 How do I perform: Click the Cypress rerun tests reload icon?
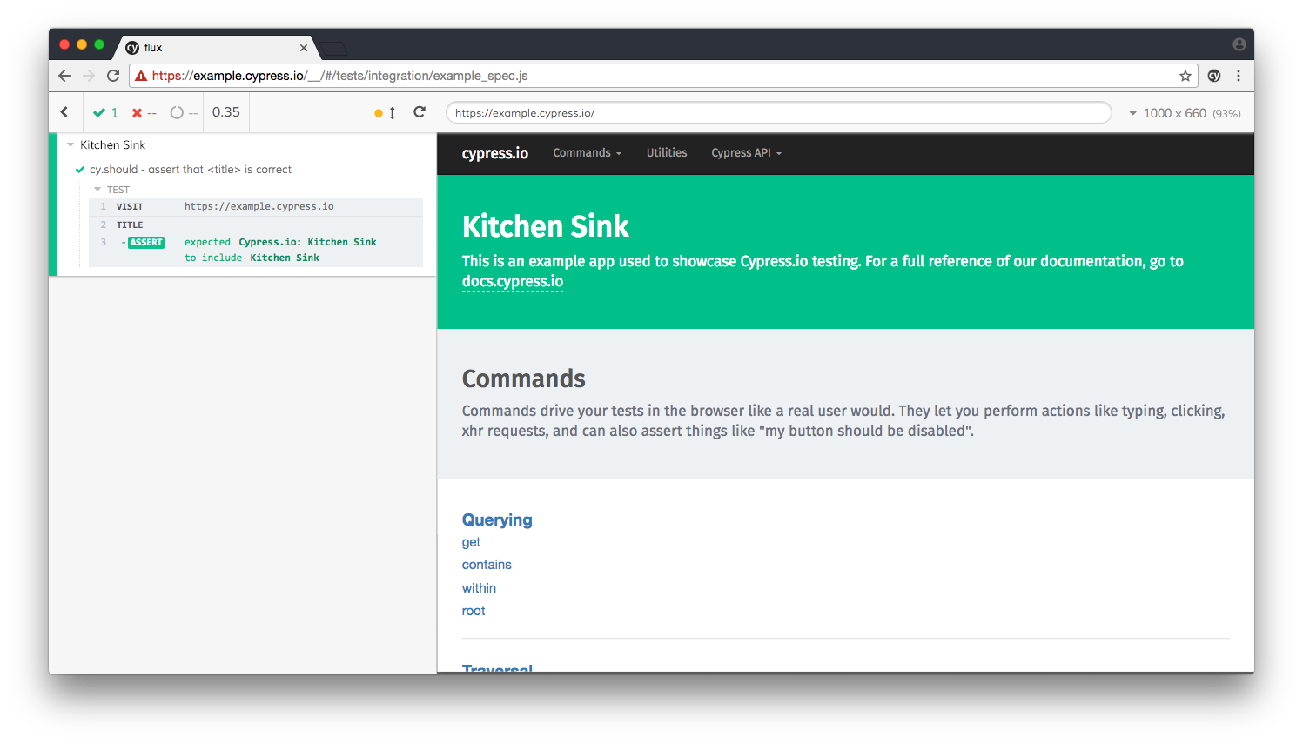(x=420, y=112)
